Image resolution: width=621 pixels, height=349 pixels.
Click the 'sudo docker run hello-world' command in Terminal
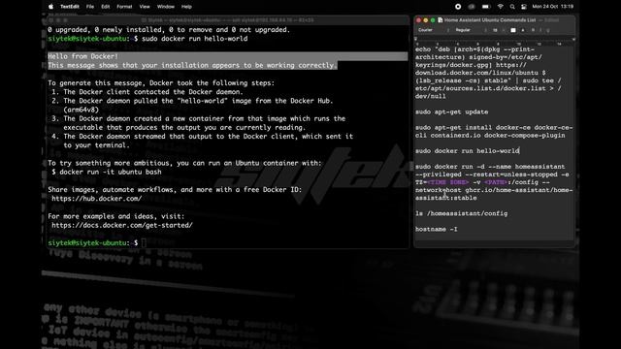194,39
